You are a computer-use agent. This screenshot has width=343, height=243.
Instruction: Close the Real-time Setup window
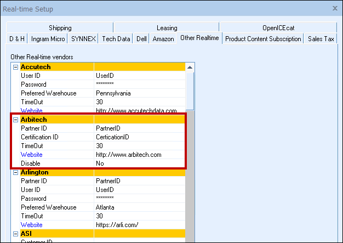[x=335, y=8]
